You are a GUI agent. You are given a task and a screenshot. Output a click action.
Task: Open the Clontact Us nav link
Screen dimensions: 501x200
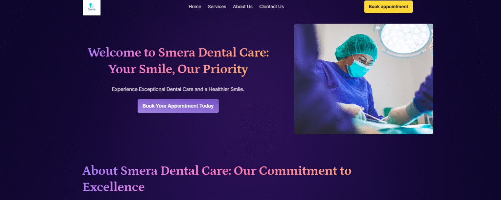(x=272, y=7)
